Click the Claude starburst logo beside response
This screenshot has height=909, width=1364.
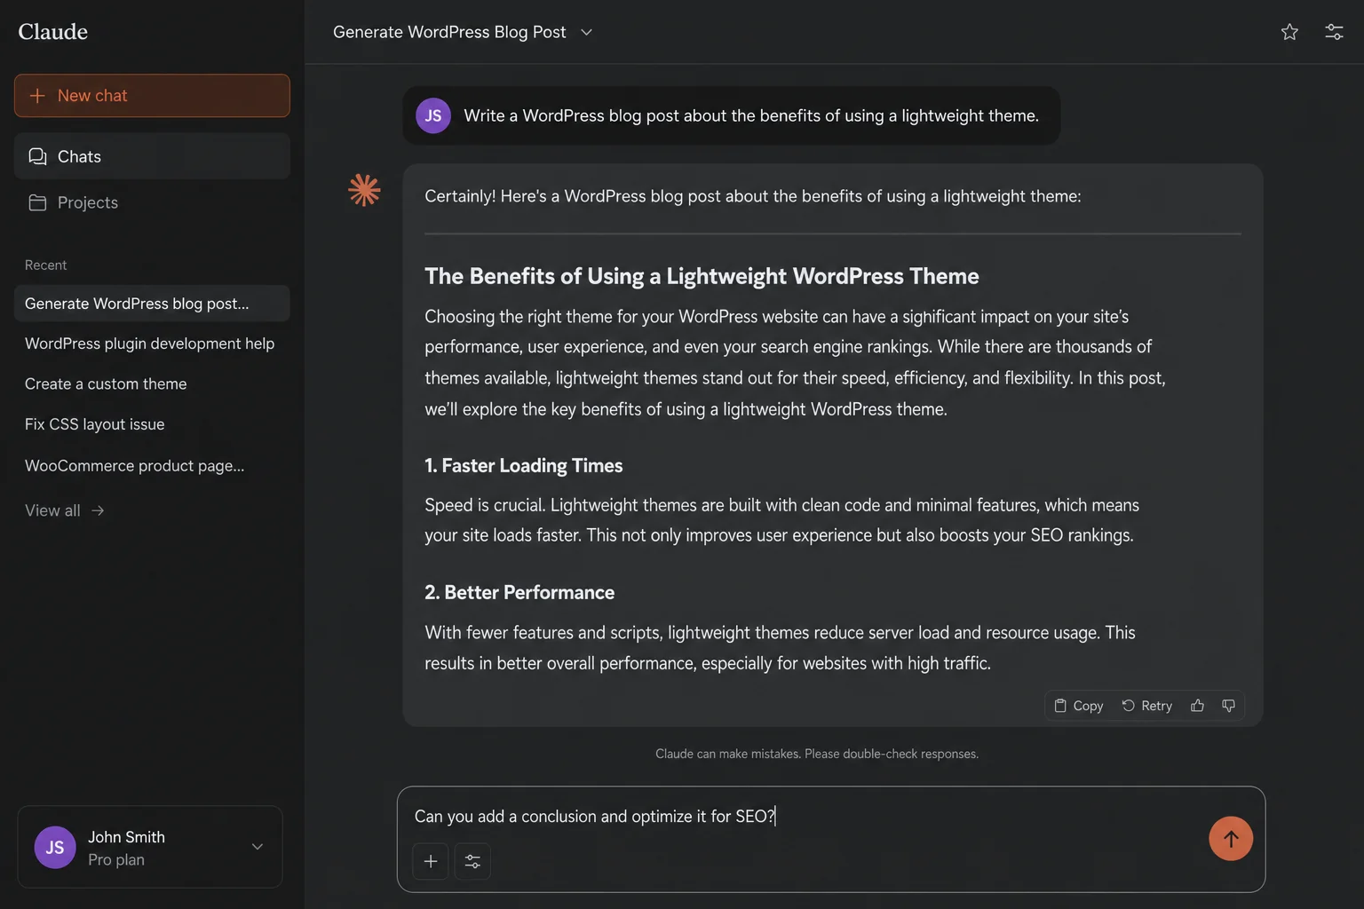point(364,190)
